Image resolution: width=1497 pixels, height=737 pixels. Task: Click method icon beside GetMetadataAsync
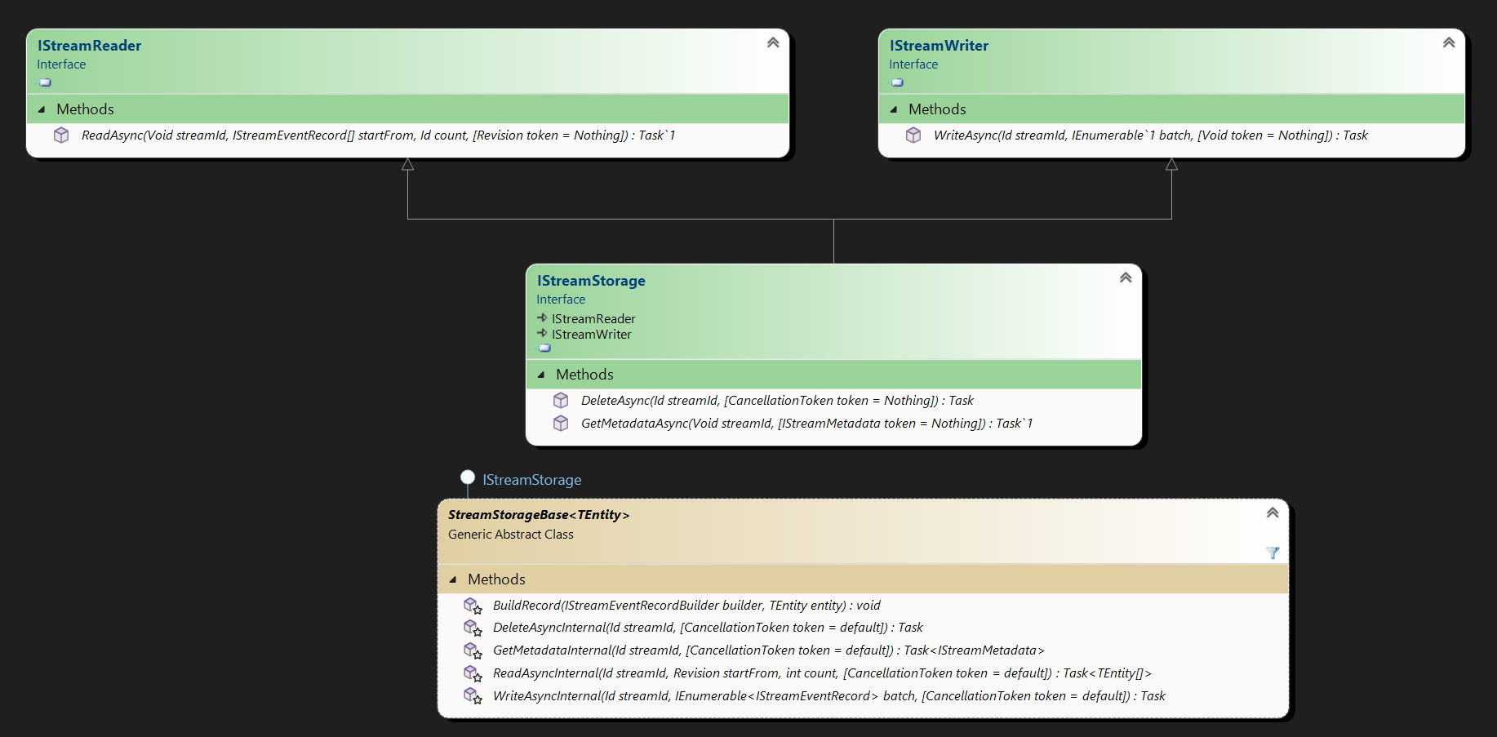(x=561, y=424)
